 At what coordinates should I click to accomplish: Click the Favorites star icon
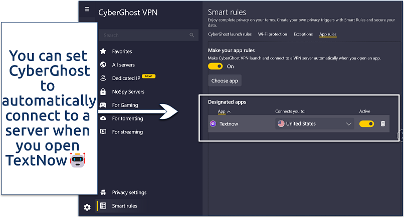click(x=103, y=51)
